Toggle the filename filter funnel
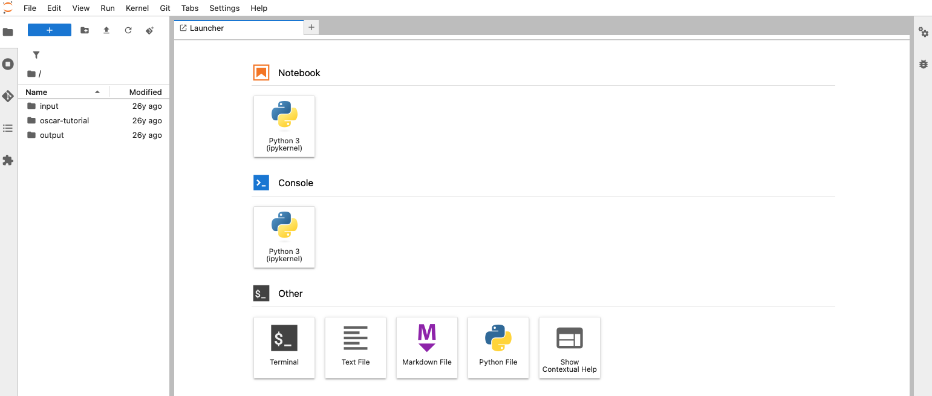This screenshot has width=932, height=396. tap(36, 54)
